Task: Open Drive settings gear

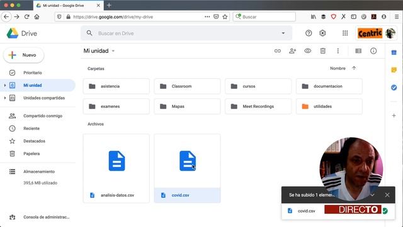Action: pyautogui.click(x=322, y=33)
